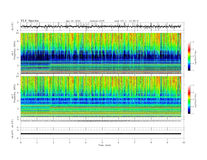
Task: Click the "Time (min)" axis label
Action: (105, 145)
